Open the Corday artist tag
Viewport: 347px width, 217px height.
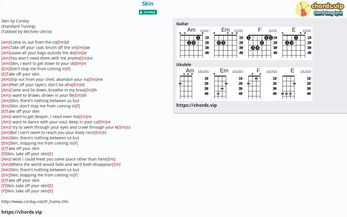coord(148,12)
